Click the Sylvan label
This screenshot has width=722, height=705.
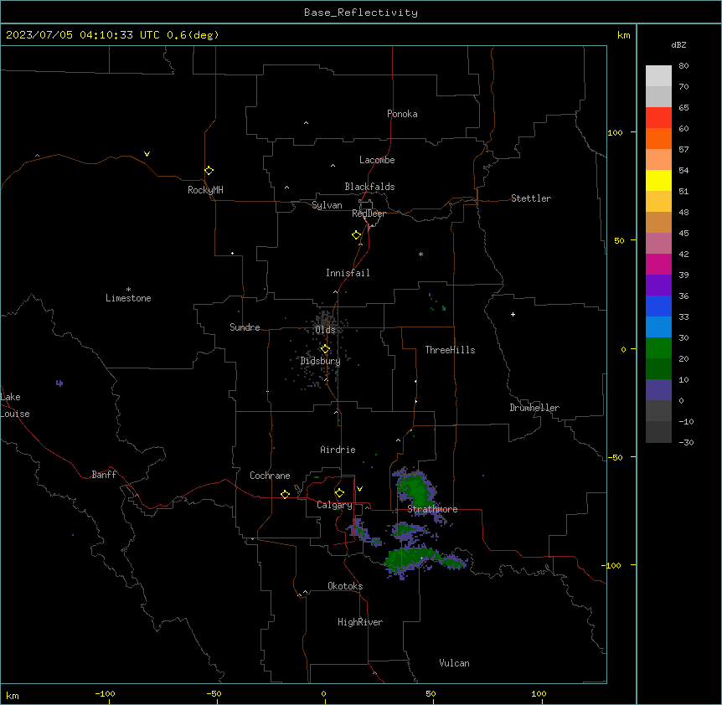click(327, 205)
